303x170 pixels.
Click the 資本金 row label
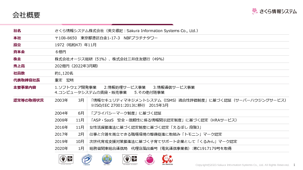19,52
